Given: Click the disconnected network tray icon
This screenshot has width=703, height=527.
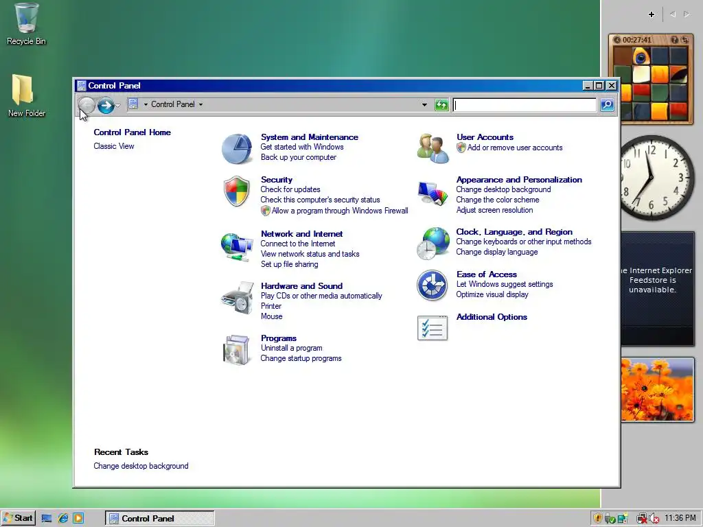Looking at the screenshot, I should 642,519.
